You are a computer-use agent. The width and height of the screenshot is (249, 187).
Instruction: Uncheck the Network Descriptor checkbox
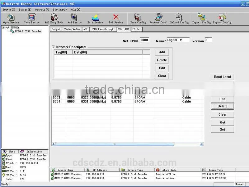click(53, 47)
